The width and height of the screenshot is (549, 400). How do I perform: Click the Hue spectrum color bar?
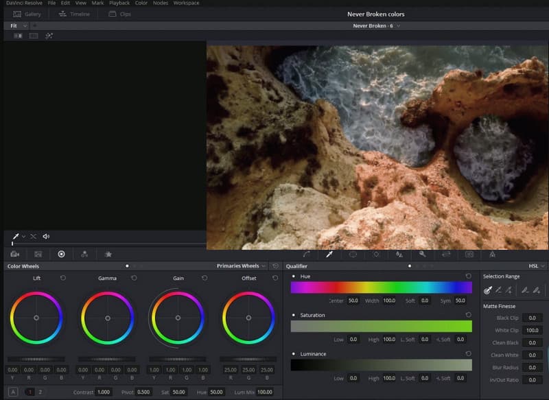381,288
